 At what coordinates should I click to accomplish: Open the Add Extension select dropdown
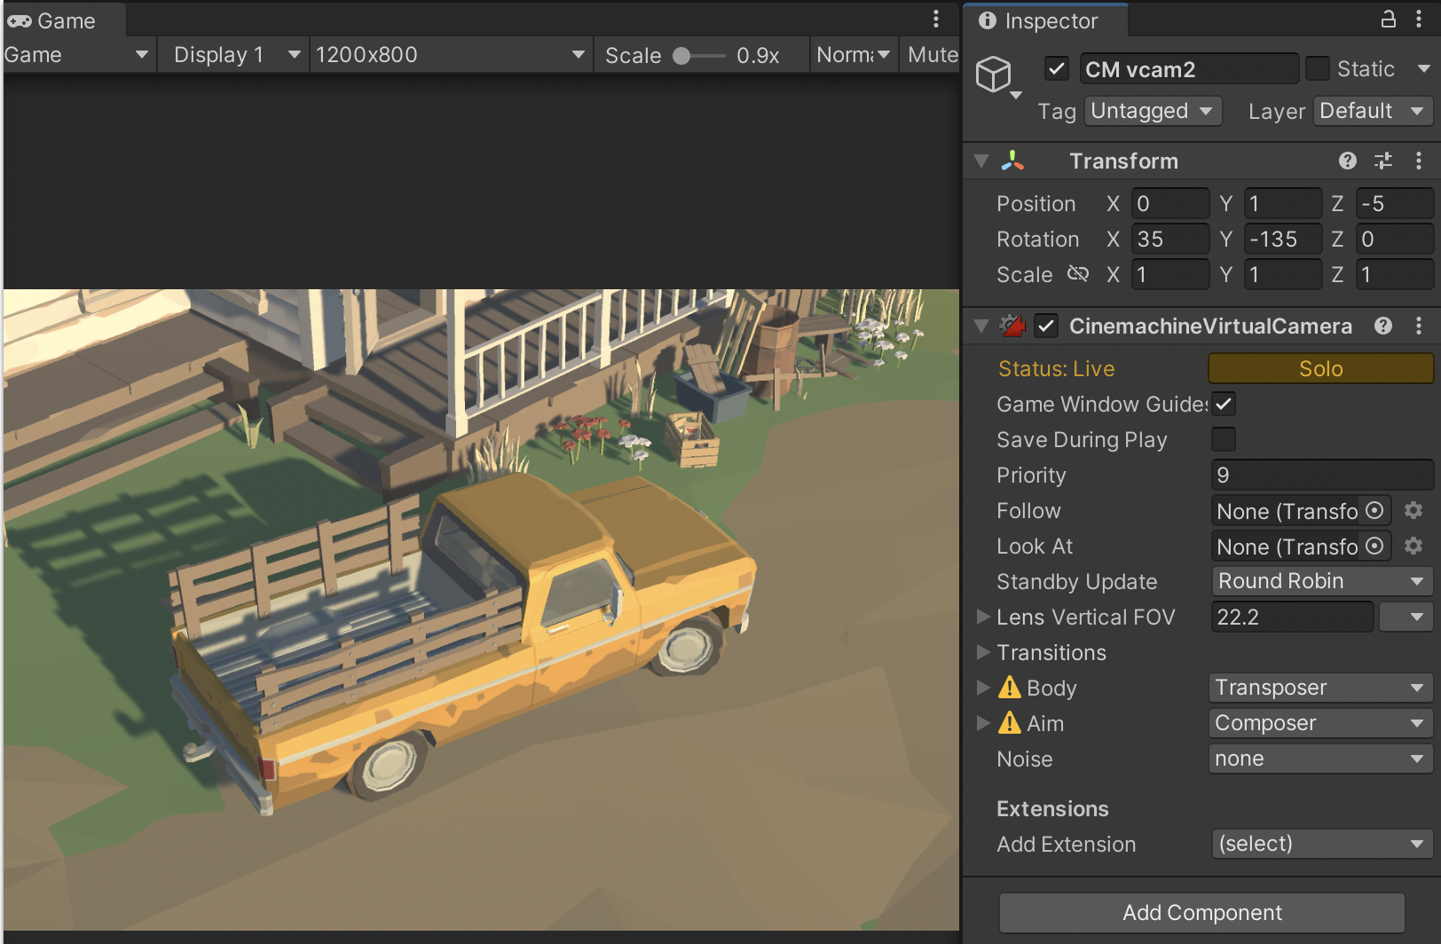[x=1321, y=844]
